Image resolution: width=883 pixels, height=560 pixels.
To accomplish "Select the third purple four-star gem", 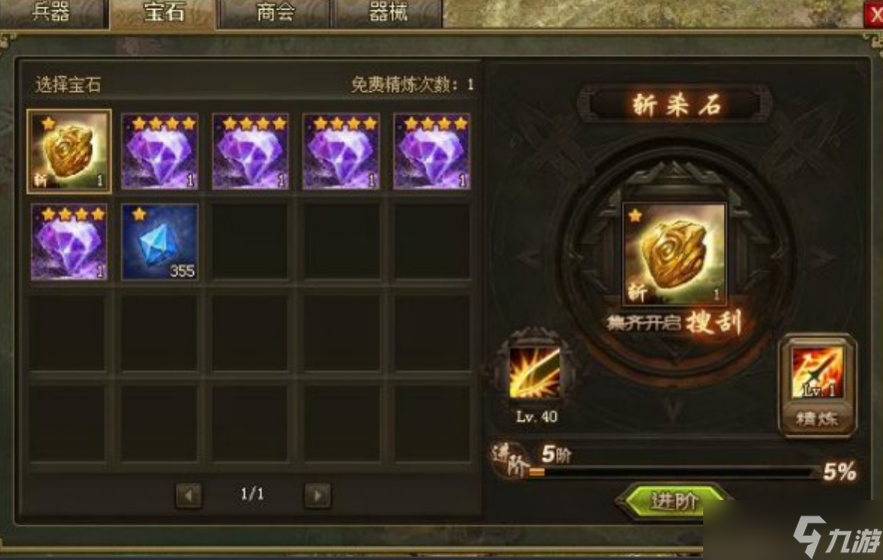I will 342,152.
